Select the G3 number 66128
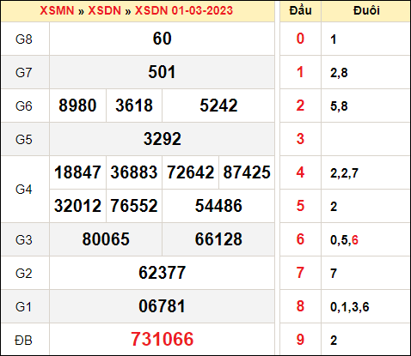This screenshot has width=411, height=356. (218, 239)
